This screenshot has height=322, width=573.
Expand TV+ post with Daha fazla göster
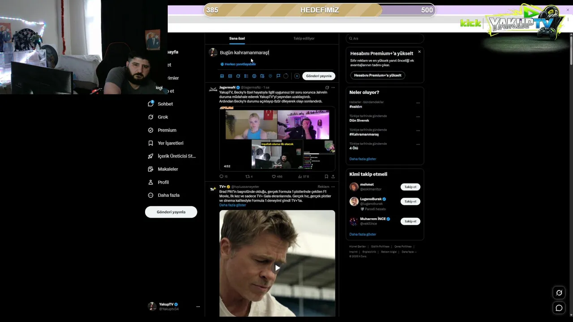233,205
